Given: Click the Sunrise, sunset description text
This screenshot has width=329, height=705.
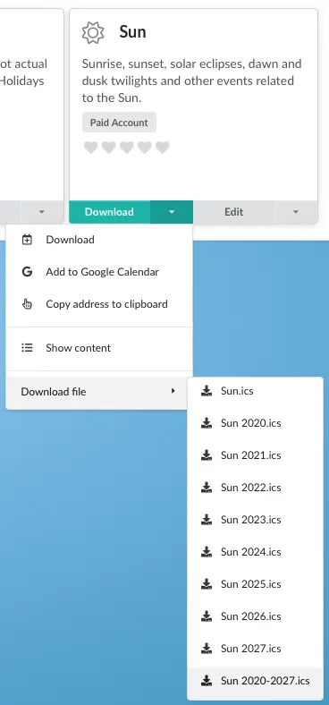Looking at the screenshot, I should pos(192,81).
